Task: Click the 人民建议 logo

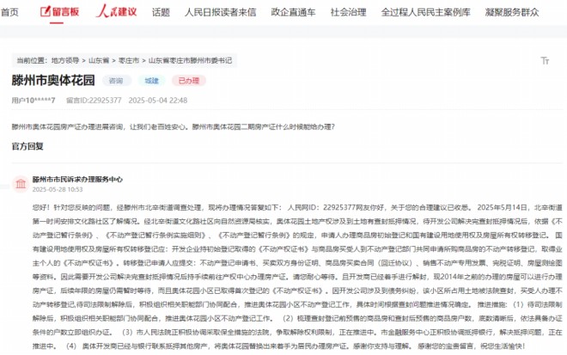Action: tap(114, 12)
